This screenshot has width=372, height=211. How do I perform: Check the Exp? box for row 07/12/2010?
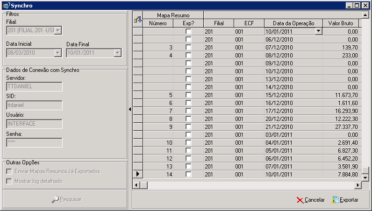(188, 48)
